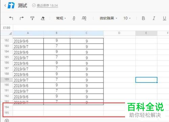The image size is (169, 122).
Task: Open the 常规 number format dropdown
Action: [61, 18]
